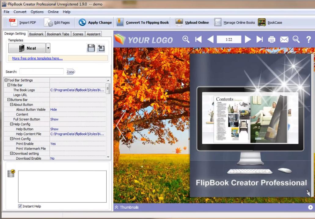This screenshot has width=315, height=219.
Task: Click the Import PDF toolbar icon
Action: (13, 22)
